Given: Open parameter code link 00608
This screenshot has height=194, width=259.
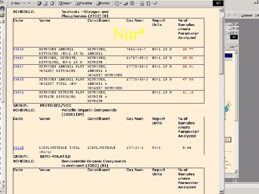Looking at the screenshot, I should point(18,49).
